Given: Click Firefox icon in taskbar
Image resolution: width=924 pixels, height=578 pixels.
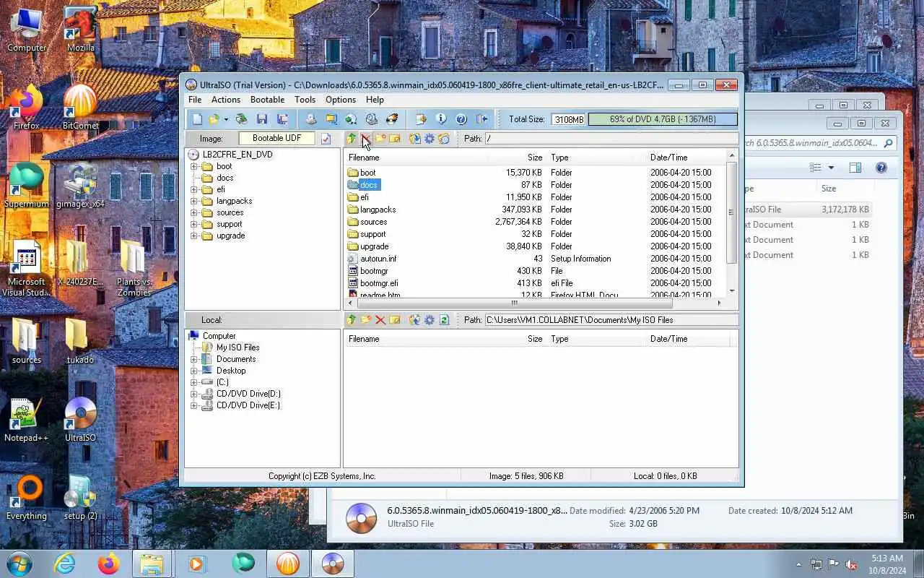Looking at the screenshot, I should click(109, 564).
